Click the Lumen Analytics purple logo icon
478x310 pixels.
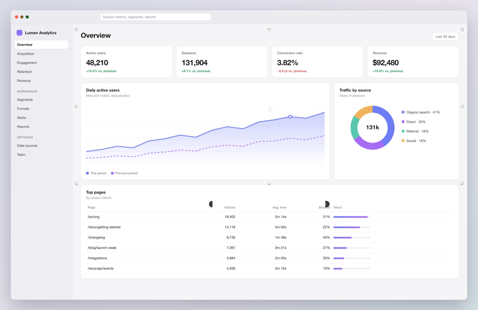(x=19, y=33)
